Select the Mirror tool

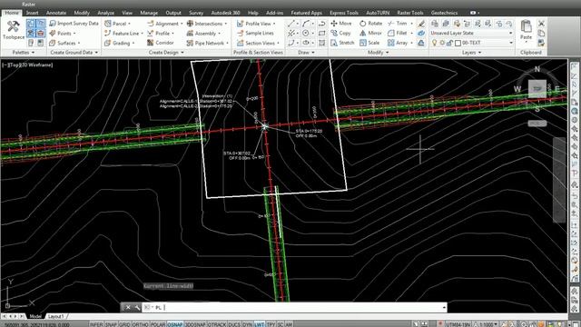tap(370, 33)
